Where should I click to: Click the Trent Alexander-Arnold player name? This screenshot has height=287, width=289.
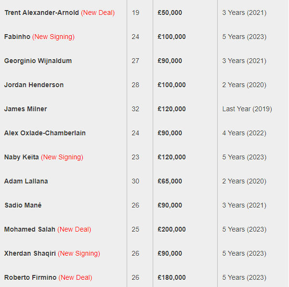pos(41,13)
